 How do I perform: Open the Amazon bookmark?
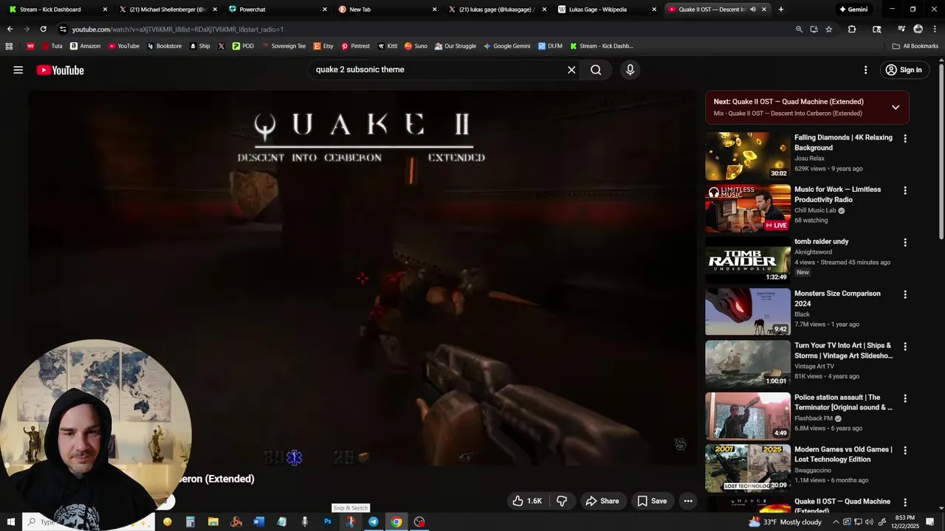point(85,46)
